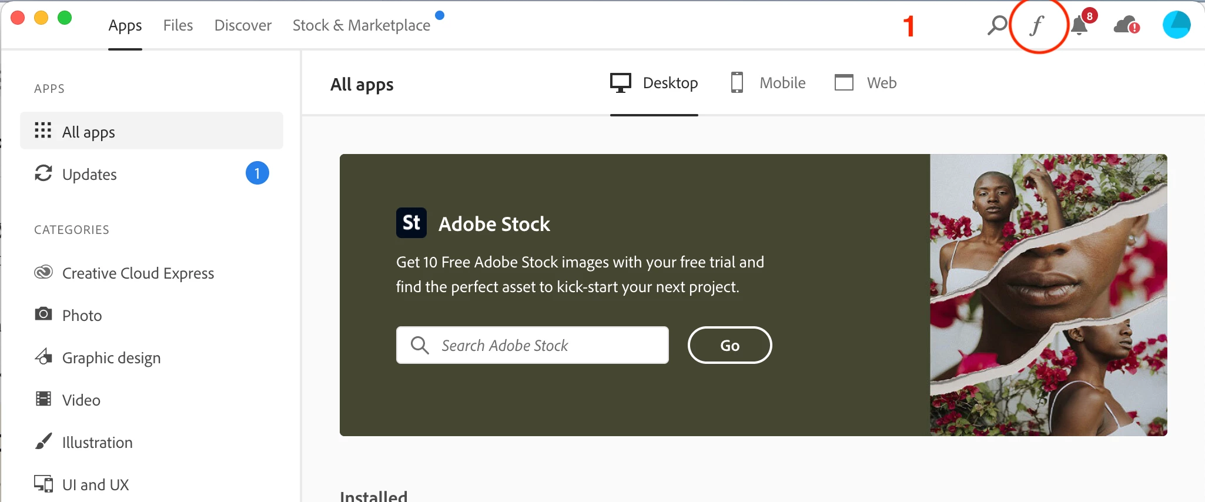Screen dimensions: 1205x502
Task: Click the Go button
Action: point(729,345)
